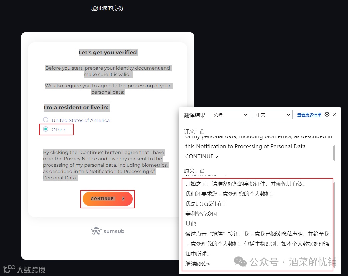Image resolution: width=348 pixels, height=276 pixels.
Task: Click the 验证您的身份 page title
Action: (x=107, y=8)
